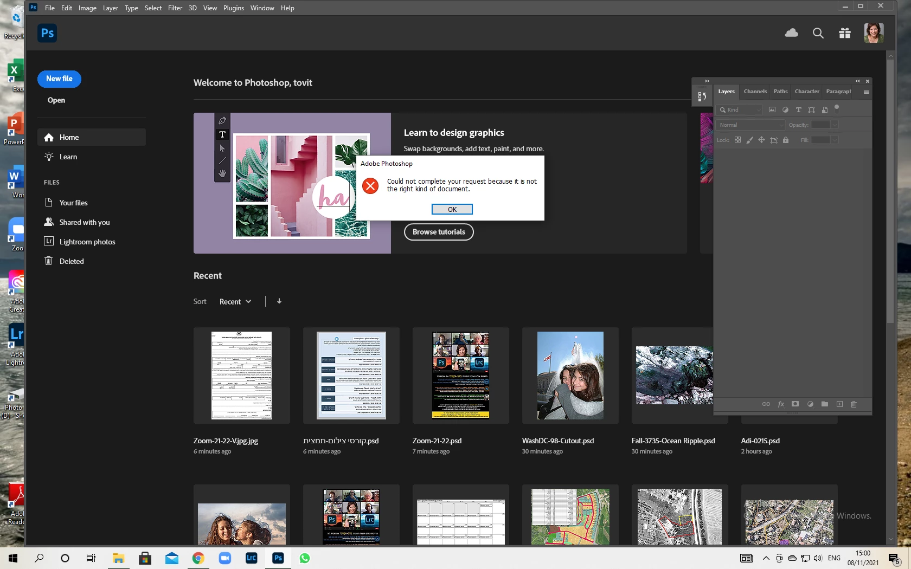This screenshot has width=911, height=569.
Task: Click the New file button
Action: (x=59, y=79)
